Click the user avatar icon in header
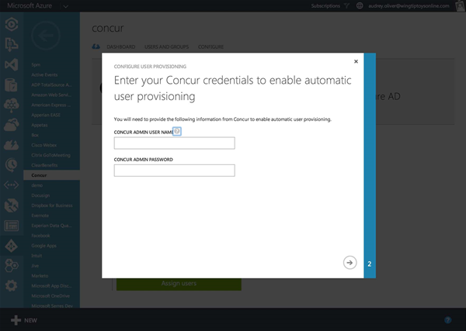 click(x=460, y=6)
